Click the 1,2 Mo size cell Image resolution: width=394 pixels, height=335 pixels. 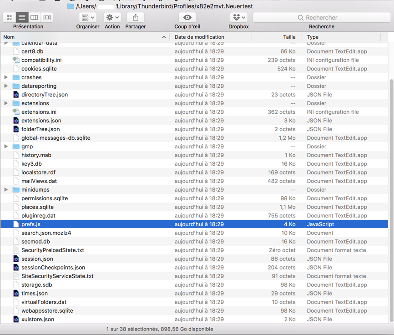pos(287,138)
